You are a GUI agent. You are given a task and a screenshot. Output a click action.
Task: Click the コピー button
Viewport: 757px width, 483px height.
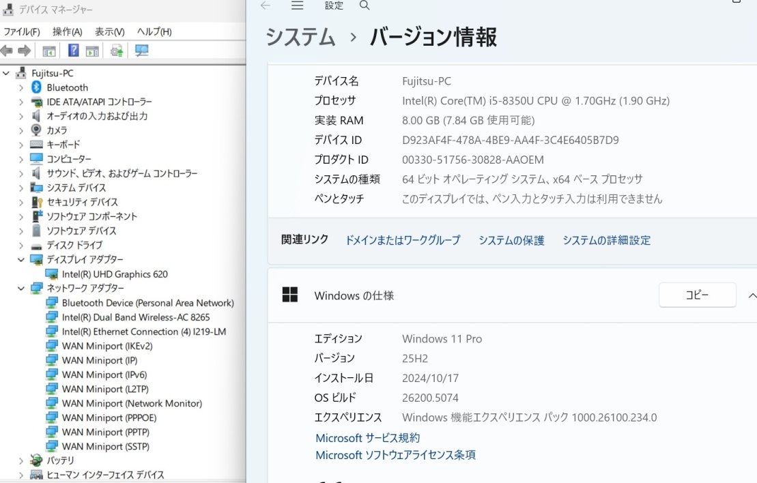(x=697, y=295)
